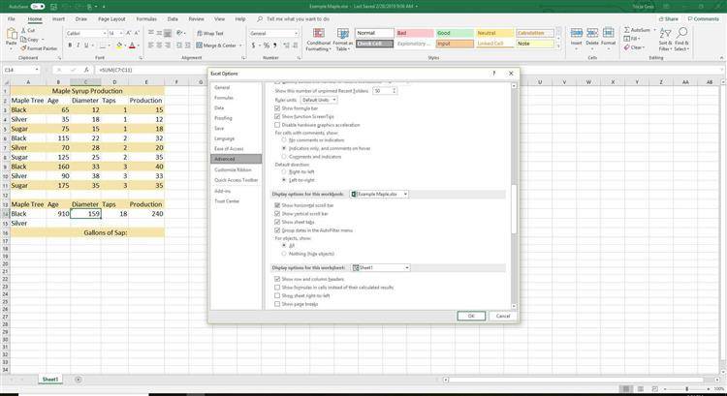Enable Show formulas in cells checkbox
This screenshot has height=396, width=727.
pos(277,287)
